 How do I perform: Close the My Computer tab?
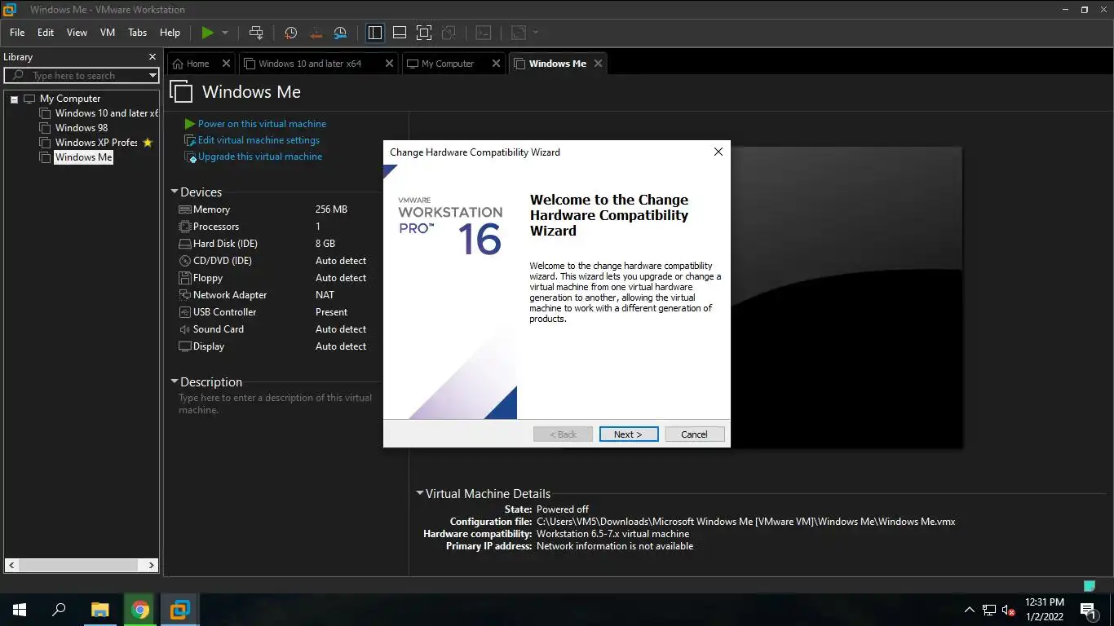pyautogui.click(x=496, y=64)
